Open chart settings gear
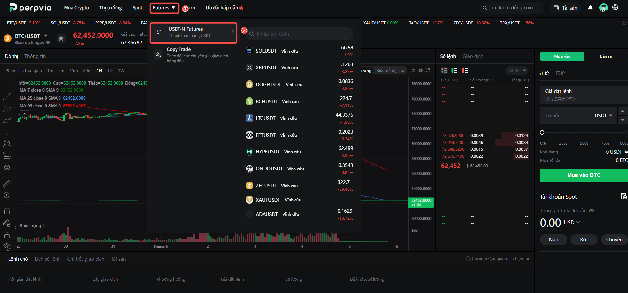 pyautogui.click(x=421, y=70)
